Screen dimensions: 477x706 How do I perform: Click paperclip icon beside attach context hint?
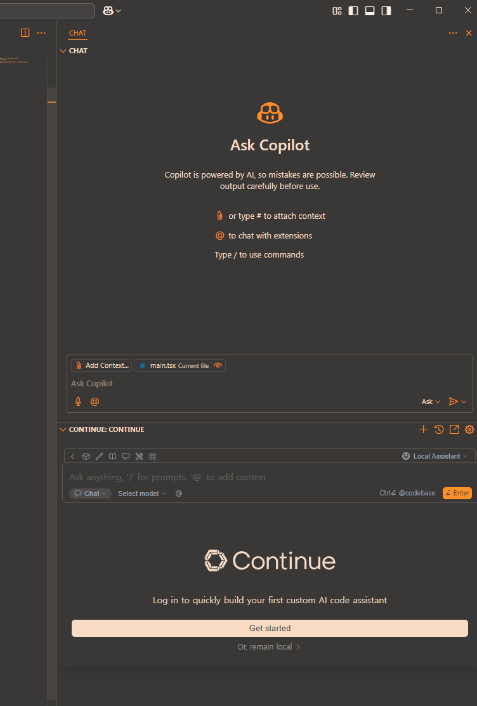pos(220,216)
